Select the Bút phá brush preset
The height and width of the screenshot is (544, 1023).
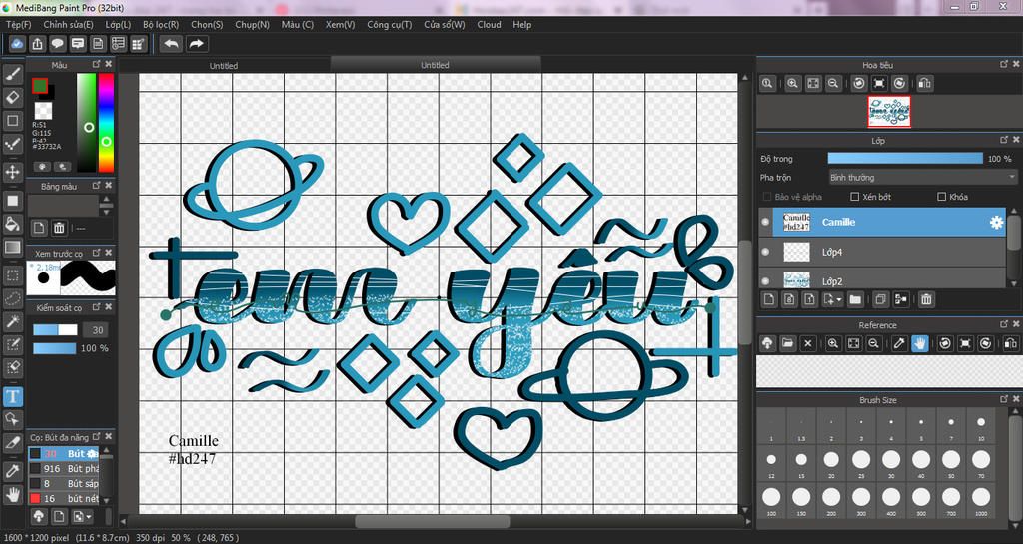point(64,468)
